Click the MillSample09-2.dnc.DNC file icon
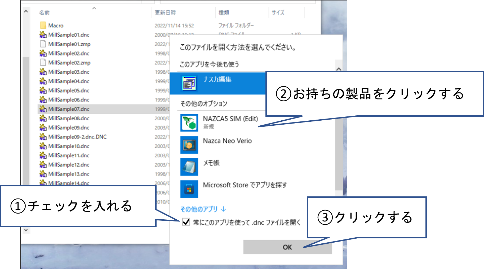The image size is (484, 269). click(x=43, y=136)
